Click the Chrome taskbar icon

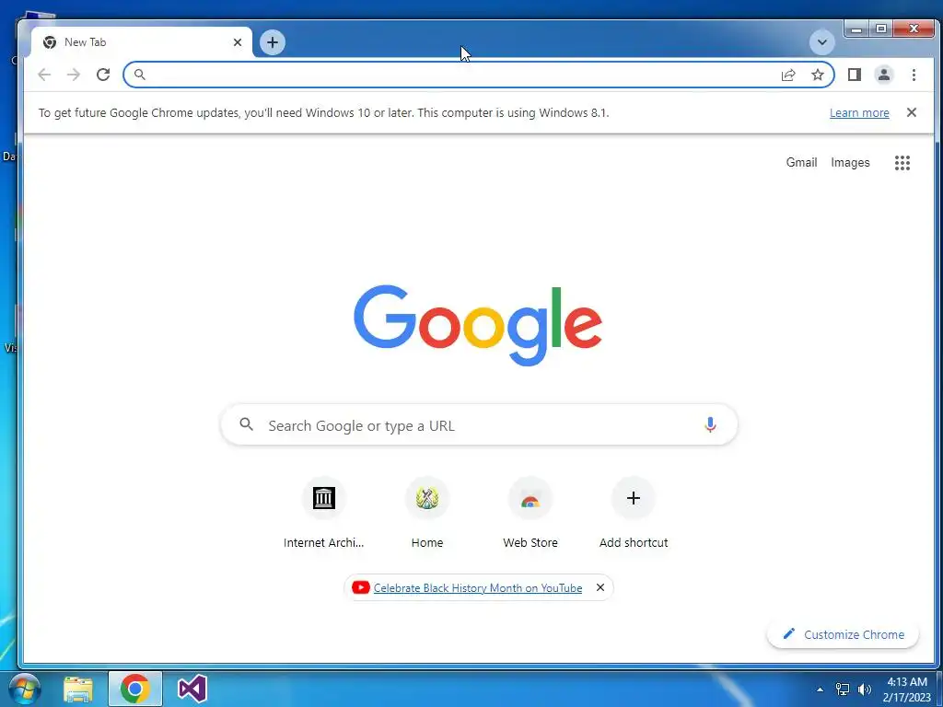tap(135, 689)
